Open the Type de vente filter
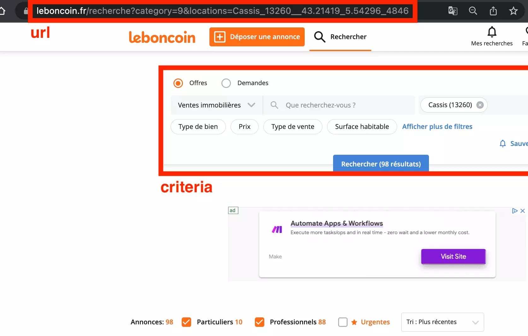The height and width of the screenshot is (336, 528). click(x=293, y=127)
